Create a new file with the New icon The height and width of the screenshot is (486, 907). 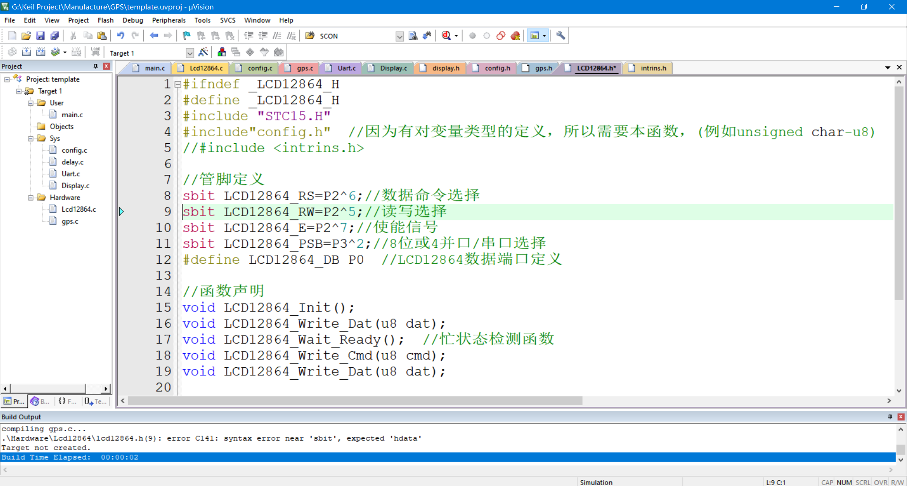(12, 35)
